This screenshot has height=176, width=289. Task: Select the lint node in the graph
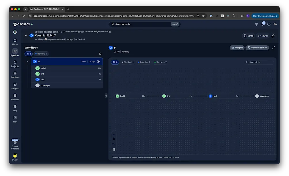click(x=177, y=96)
